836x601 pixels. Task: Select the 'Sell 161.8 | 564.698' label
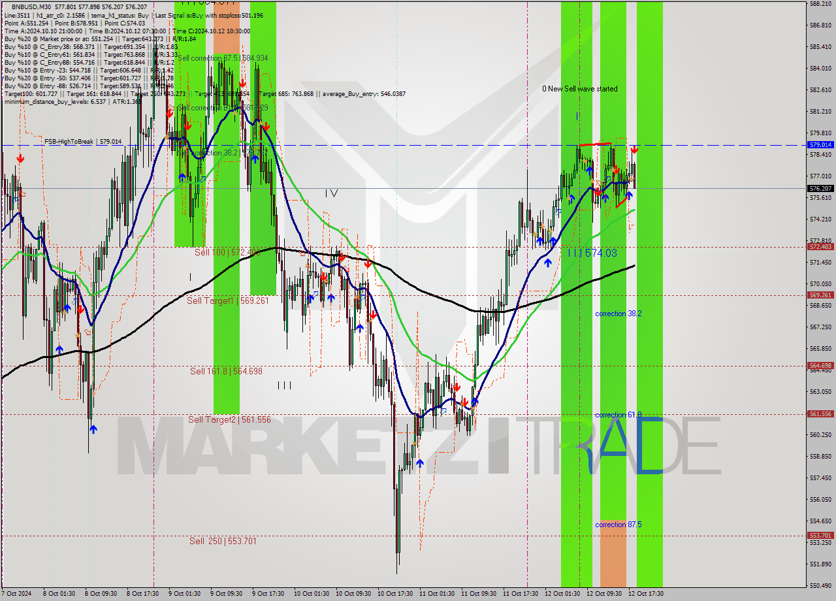(x=226, y=371)
